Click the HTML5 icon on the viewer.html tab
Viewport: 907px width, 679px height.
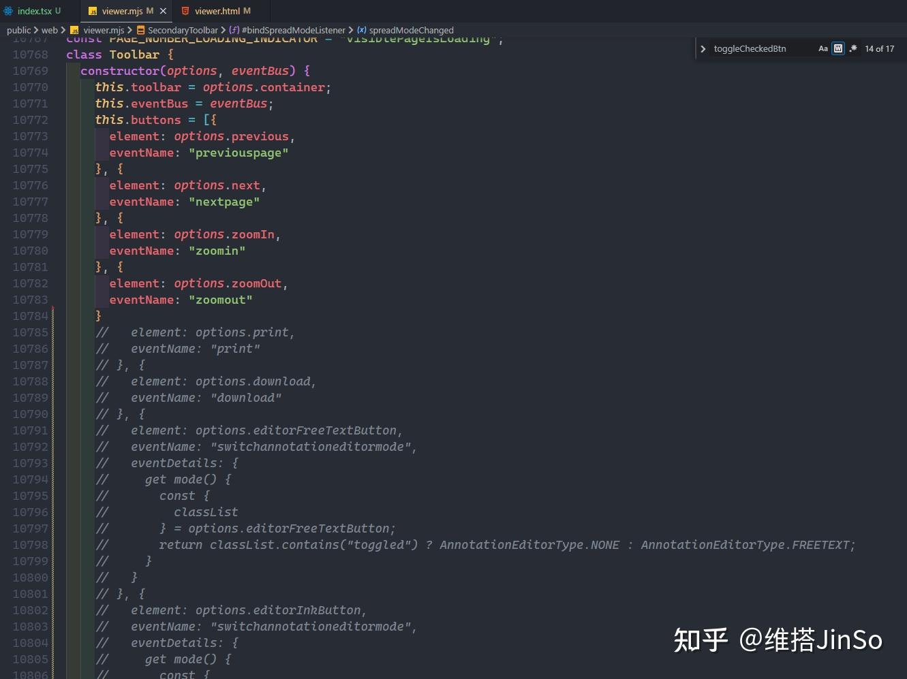(185, 10)
